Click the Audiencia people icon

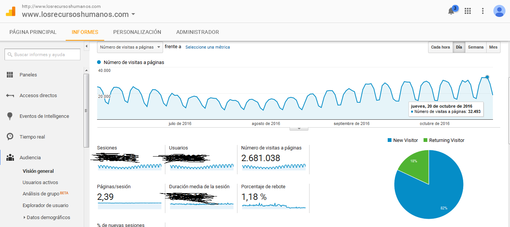10,157
